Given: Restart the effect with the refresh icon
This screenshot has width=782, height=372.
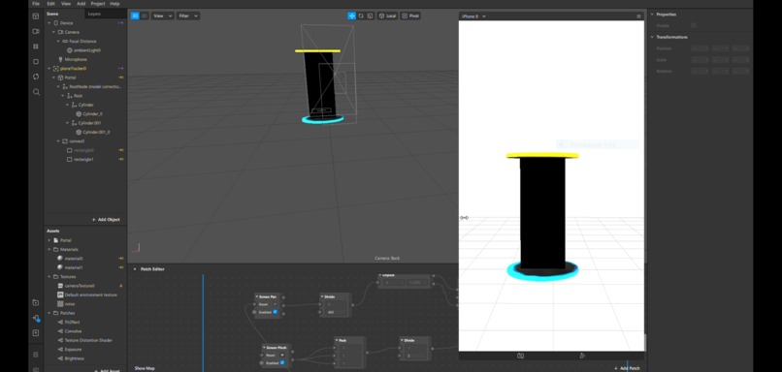Looking at the screenshot, I should (x=35, y=77).
